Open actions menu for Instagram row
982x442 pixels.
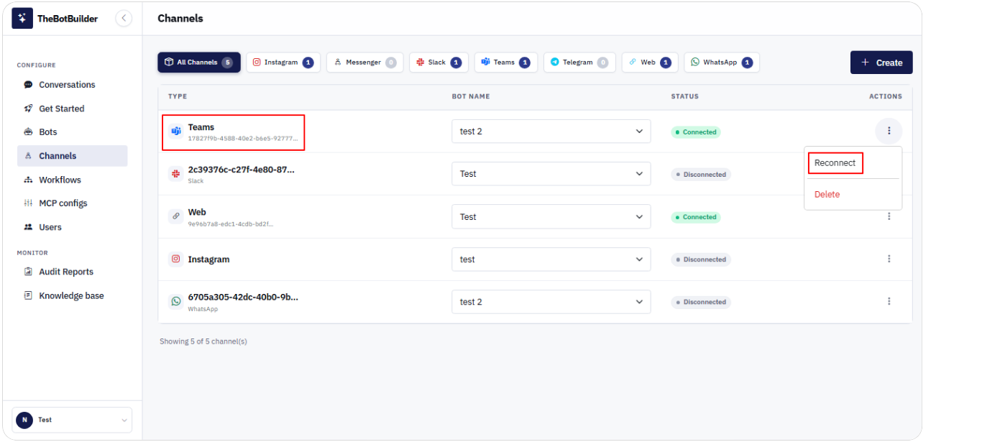889,259
